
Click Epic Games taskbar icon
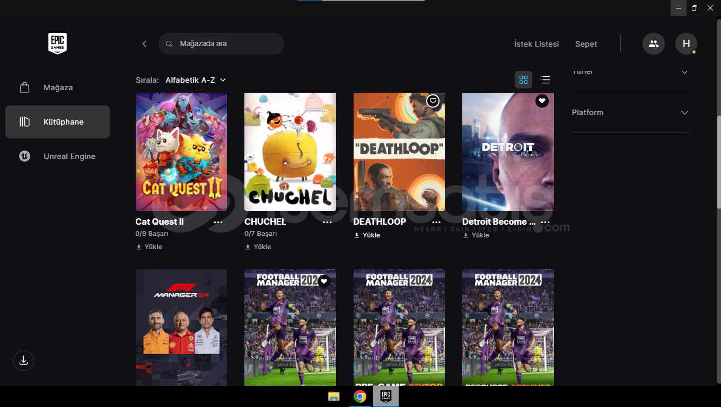(386, 396)
